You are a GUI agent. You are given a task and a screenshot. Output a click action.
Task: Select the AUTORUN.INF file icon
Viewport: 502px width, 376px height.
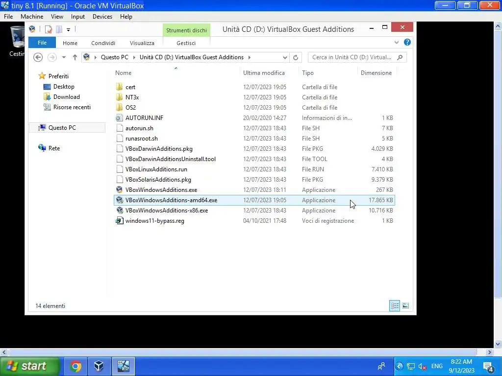120,117
